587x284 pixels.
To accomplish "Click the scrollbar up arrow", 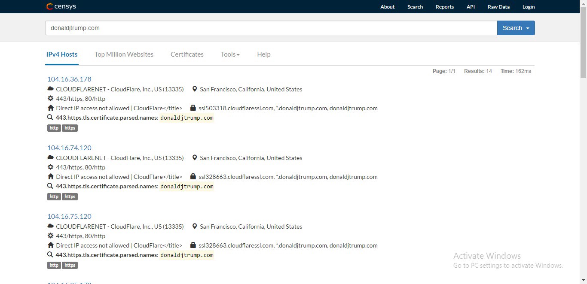I will (583, 3).
